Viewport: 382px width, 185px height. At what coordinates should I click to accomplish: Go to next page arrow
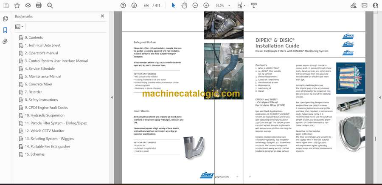[x=134, y=6]
